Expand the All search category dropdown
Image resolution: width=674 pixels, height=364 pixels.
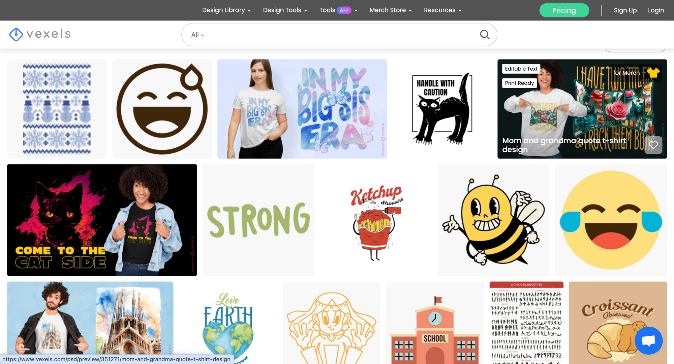coord(198,35)
